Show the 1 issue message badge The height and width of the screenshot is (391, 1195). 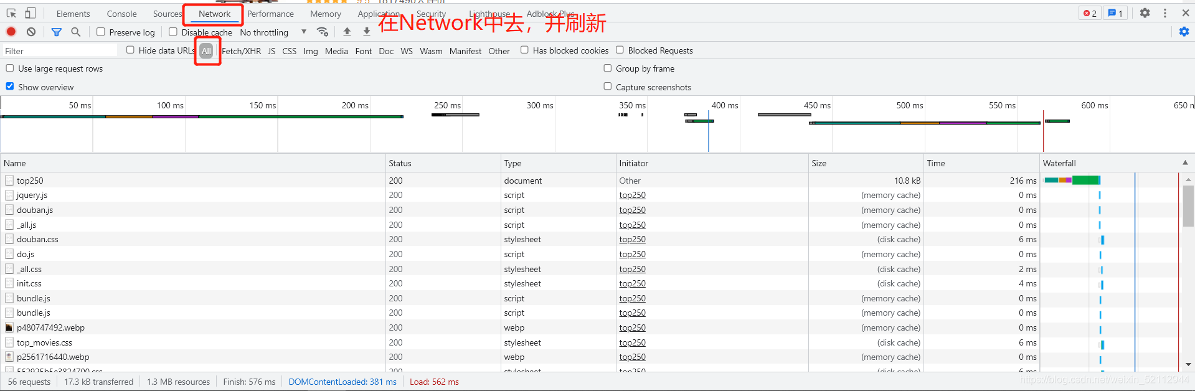pos(1115,13)
